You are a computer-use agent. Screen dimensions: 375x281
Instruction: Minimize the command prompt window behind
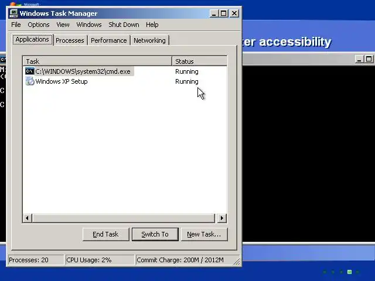tap(359, 59)
